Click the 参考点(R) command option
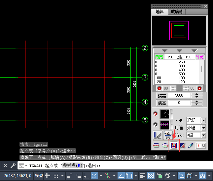Image resolution: width=213 pixels, height=181 pixels. [72, 166]
